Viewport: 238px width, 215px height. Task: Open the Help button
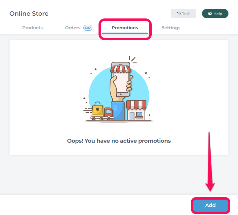(215, 14)
